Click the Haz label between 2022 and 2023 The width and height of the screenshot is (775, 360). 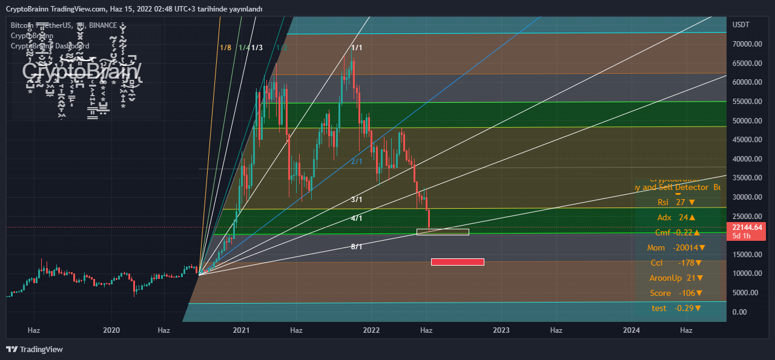pos(426,330)
